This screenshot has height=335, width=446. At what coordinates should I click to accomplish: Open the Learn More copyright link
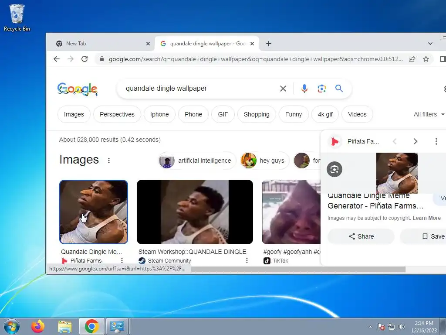click(x=427, y=218)
